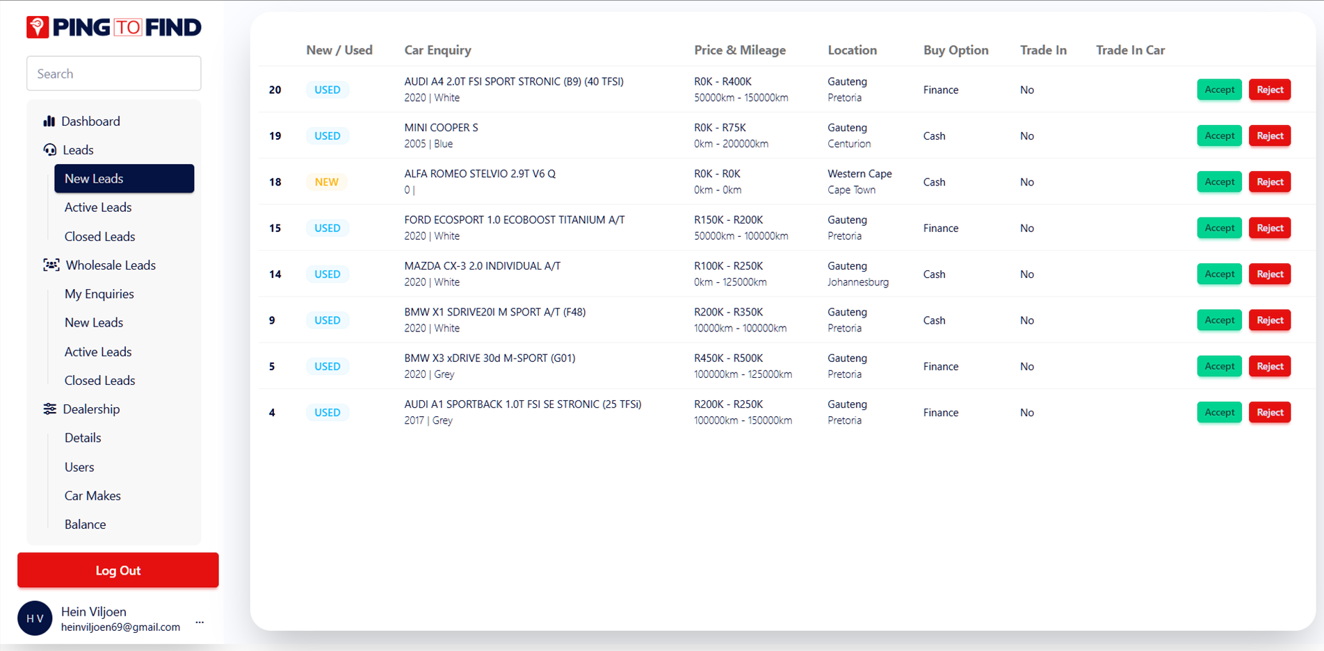Screen dimensions: 1324x651
Task: Accept the Alfa Romeo Stelvio lead
Action: (x=1219, y=182)
